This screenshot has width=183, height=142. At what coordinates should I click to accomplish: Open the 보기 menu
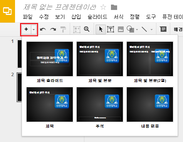(60, 17)
